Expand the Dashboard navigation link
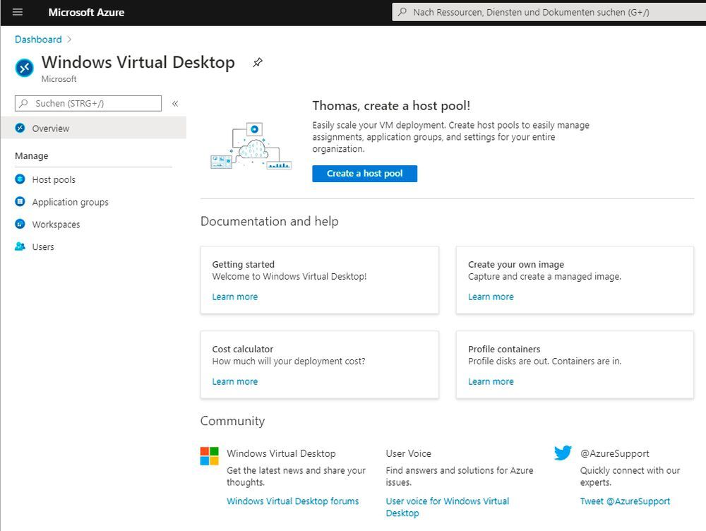This screenshot has width=706, height=531. tap(38, 40)
